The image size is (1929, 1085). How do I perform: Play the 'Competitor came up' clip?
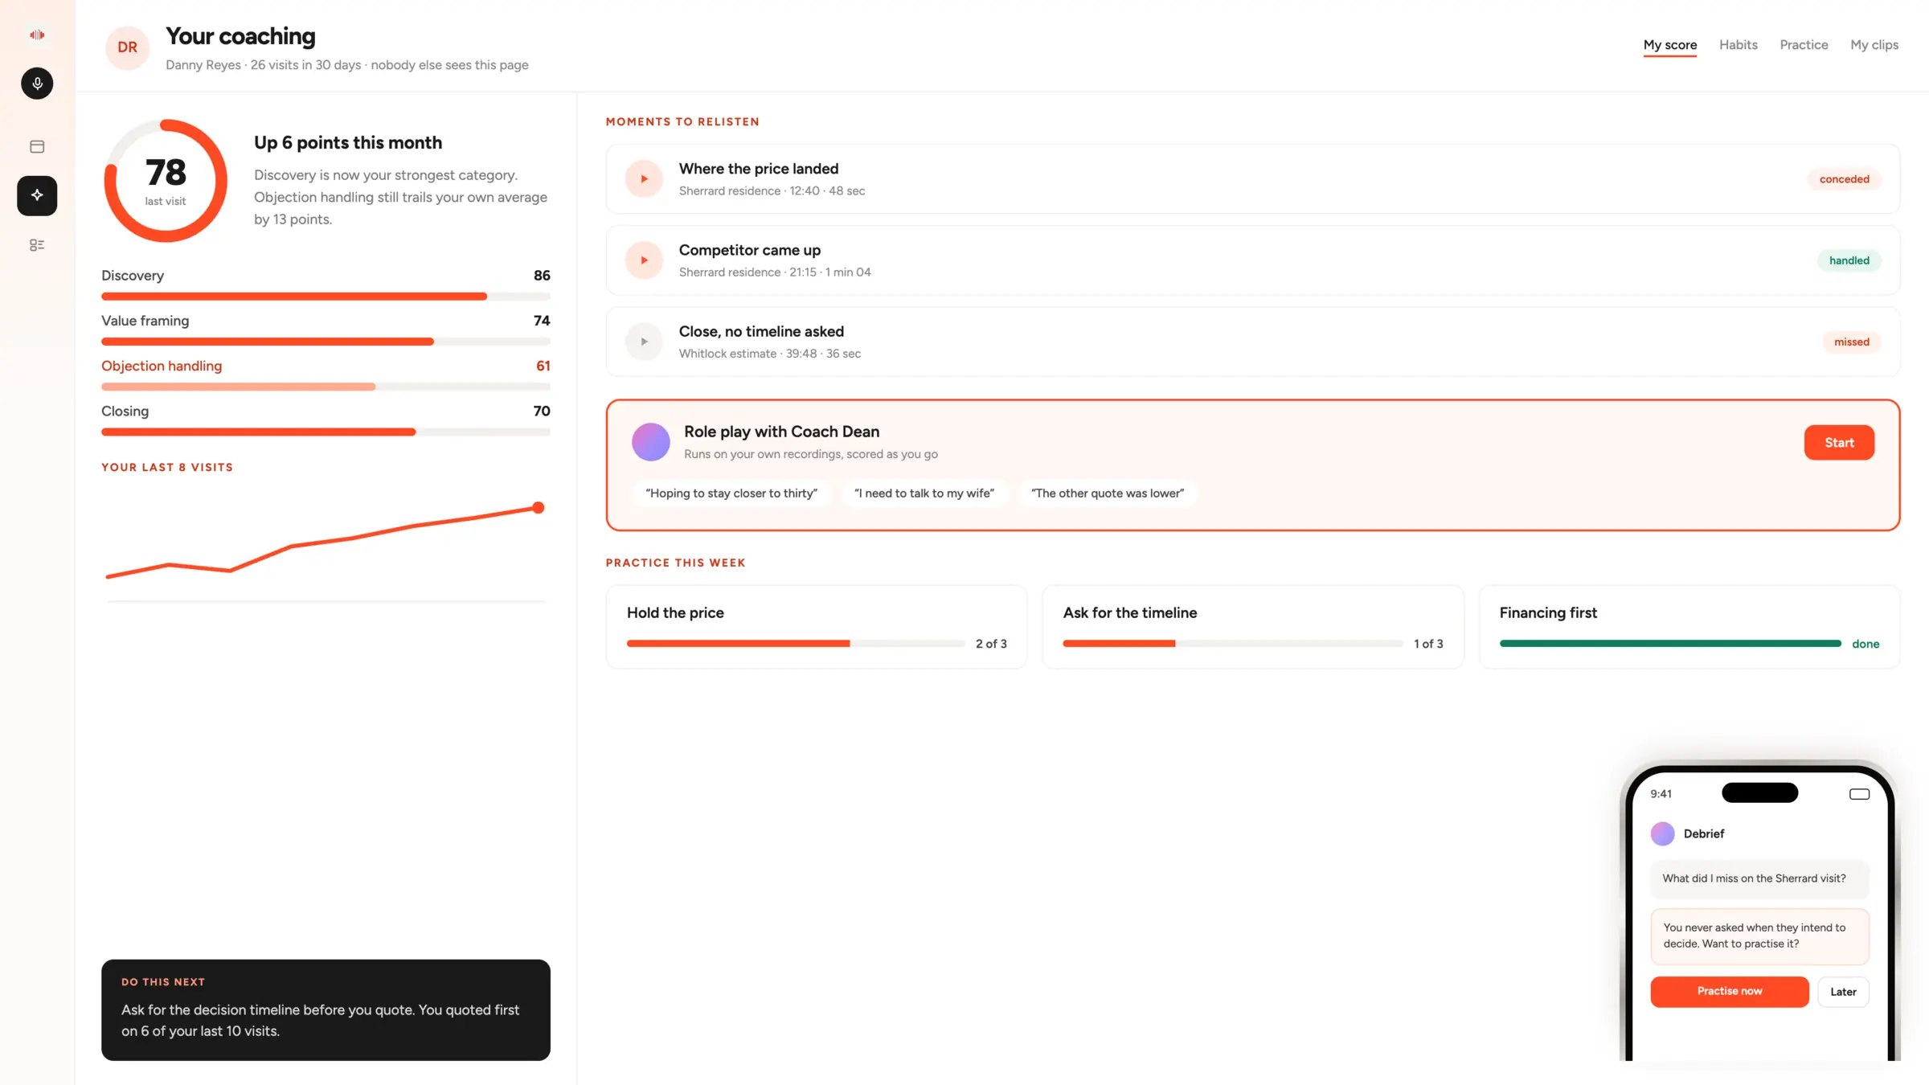(644, 260)
